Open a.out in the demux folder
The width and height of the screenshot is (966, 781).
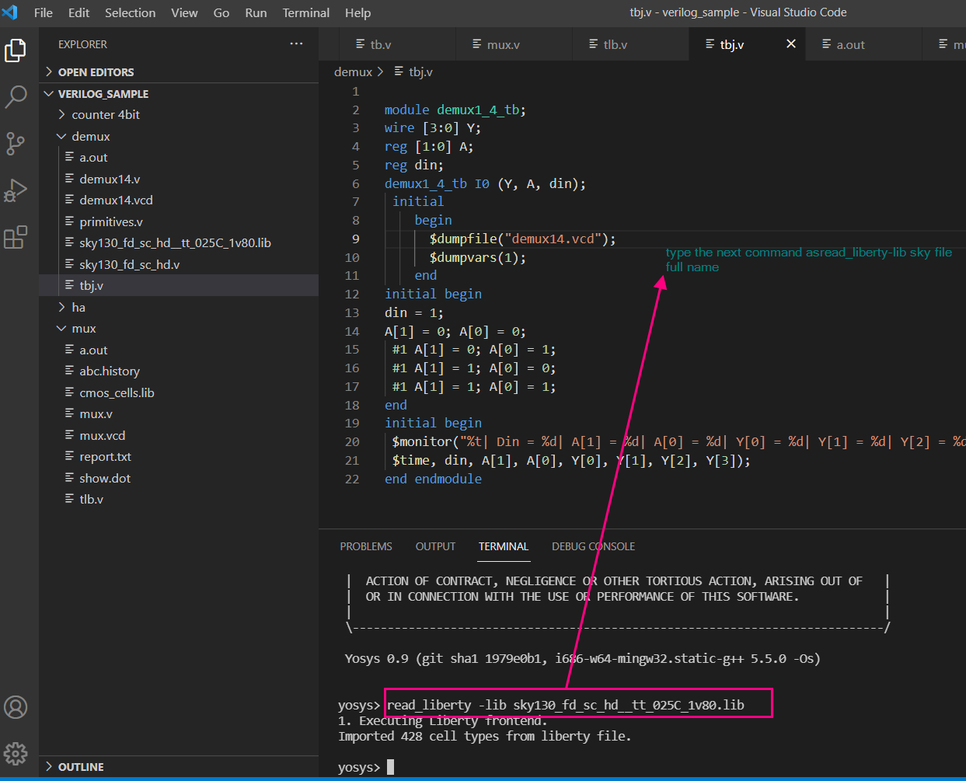point(179,157)
